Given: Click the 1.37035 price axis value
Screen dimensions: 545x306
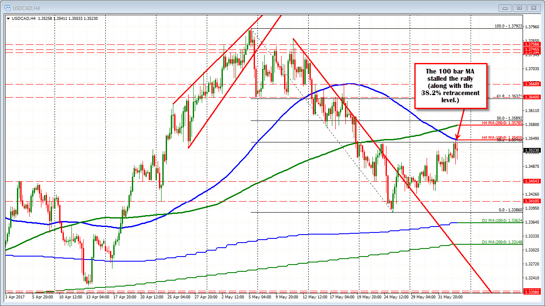Looking at the screenshot, I should (x=531, y=68).
